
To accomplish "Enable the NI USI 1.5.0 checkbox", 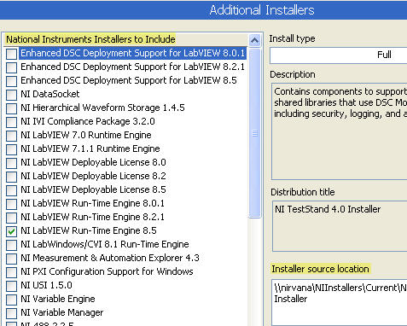I will 11,286.
